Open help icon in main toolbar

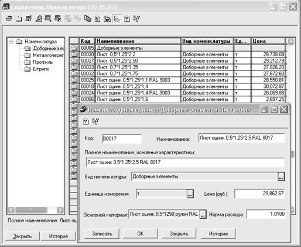tap(127, 19)
